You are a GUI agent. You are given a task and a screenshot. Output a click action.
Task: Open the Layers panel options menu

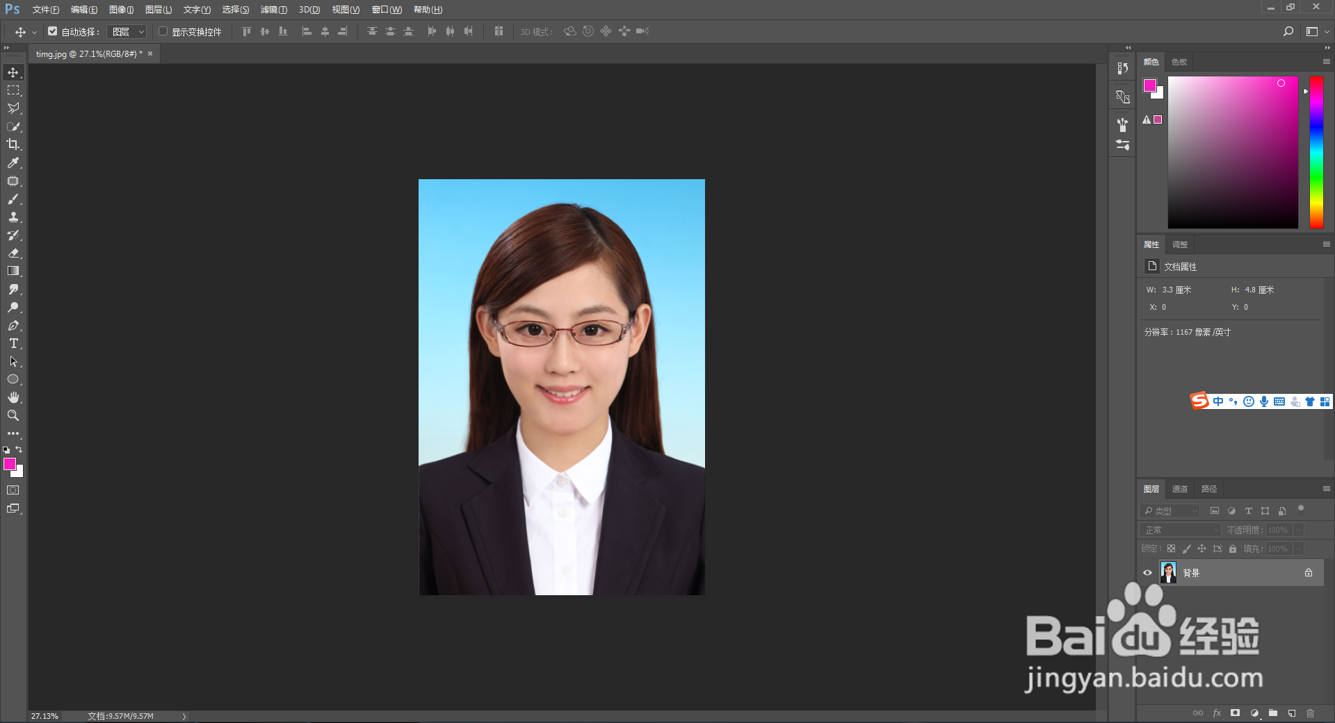(1326, 489)
